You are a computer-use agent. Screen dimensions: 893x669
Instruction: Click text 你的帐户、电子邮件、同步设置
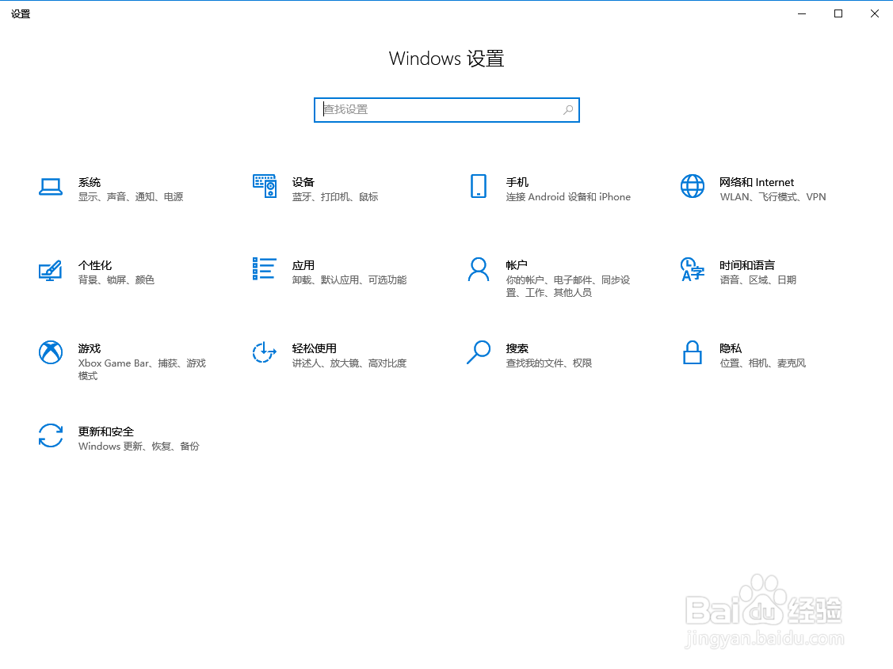tap(568, 286)
